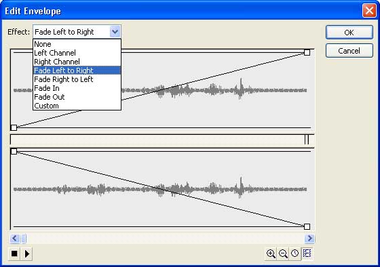Click scroll right arrow of waveform
Screen dimensions: 380x267
coord(309,239)
